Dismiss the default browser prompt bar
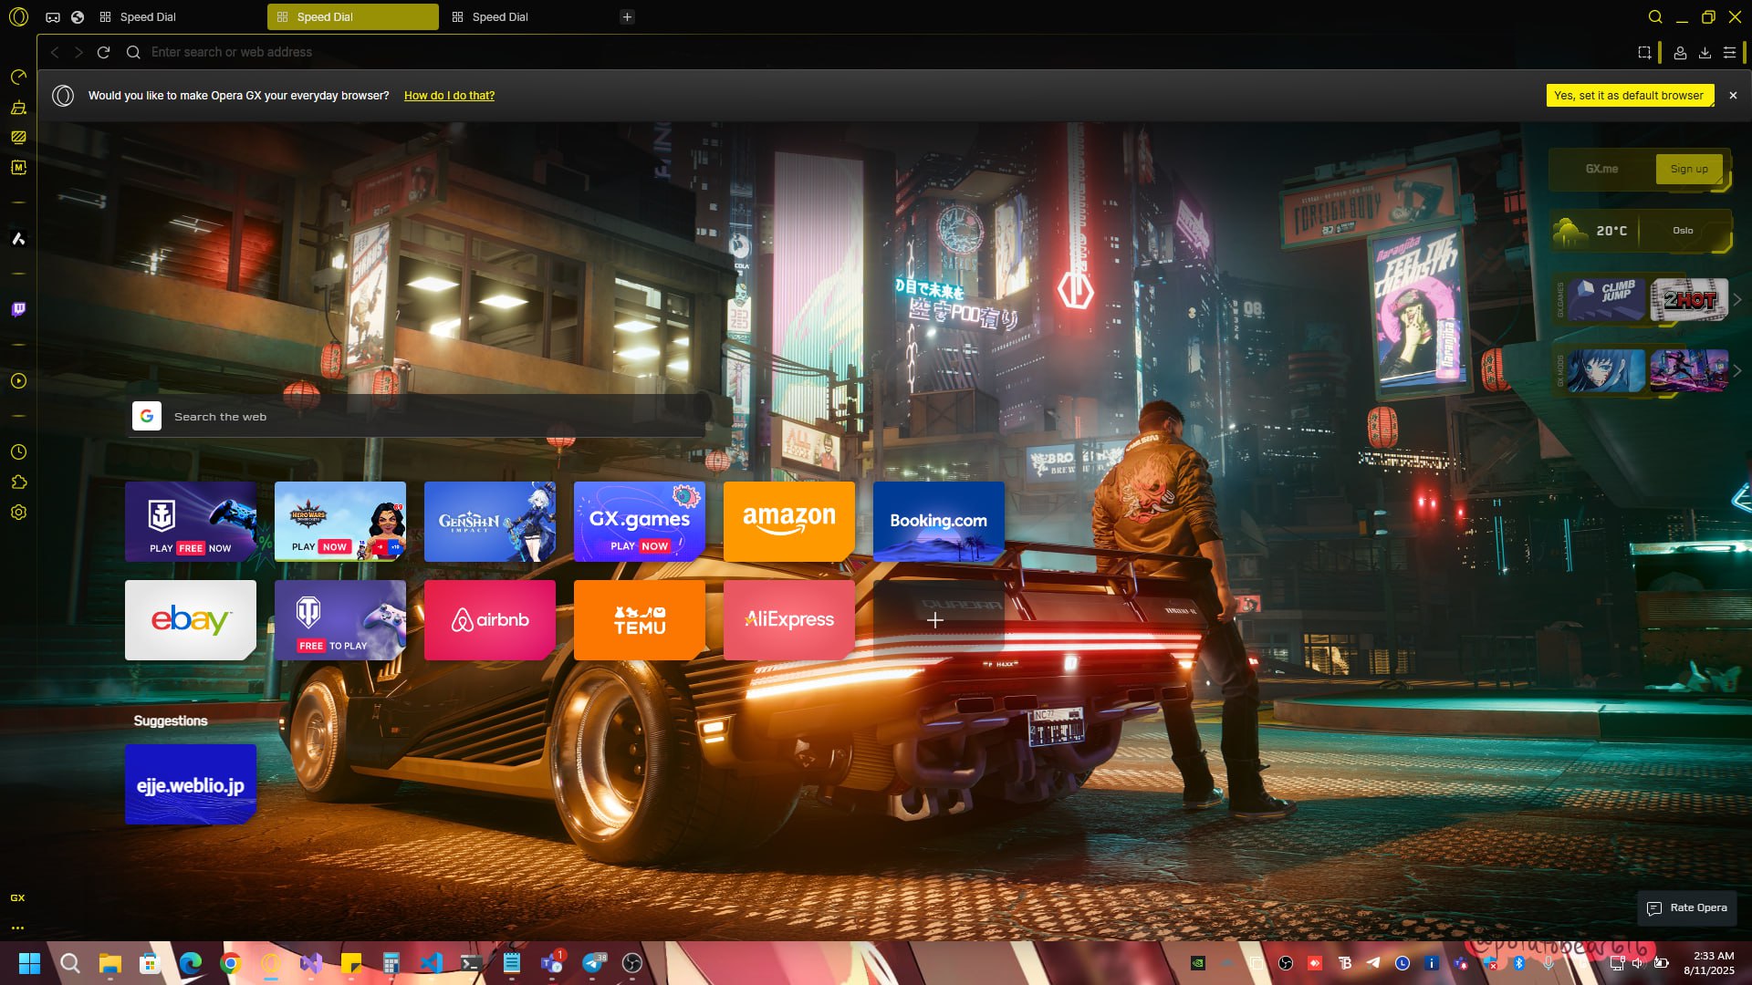The image size is (1752, 985). (x=1733, y=96)
